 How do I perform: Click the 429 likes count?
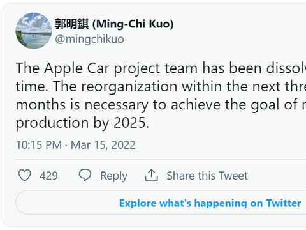tap(48, 176)
